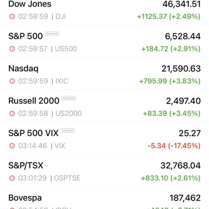Click the clock icon in the Nasdaq row
This screenshot has height=209, width=209.
pyautogui.click(x=12, y=81)
